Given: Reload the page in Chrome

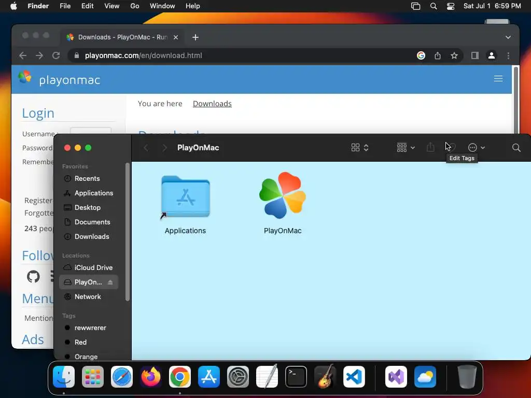Looking at the screenshot, I should coord(56,55).
